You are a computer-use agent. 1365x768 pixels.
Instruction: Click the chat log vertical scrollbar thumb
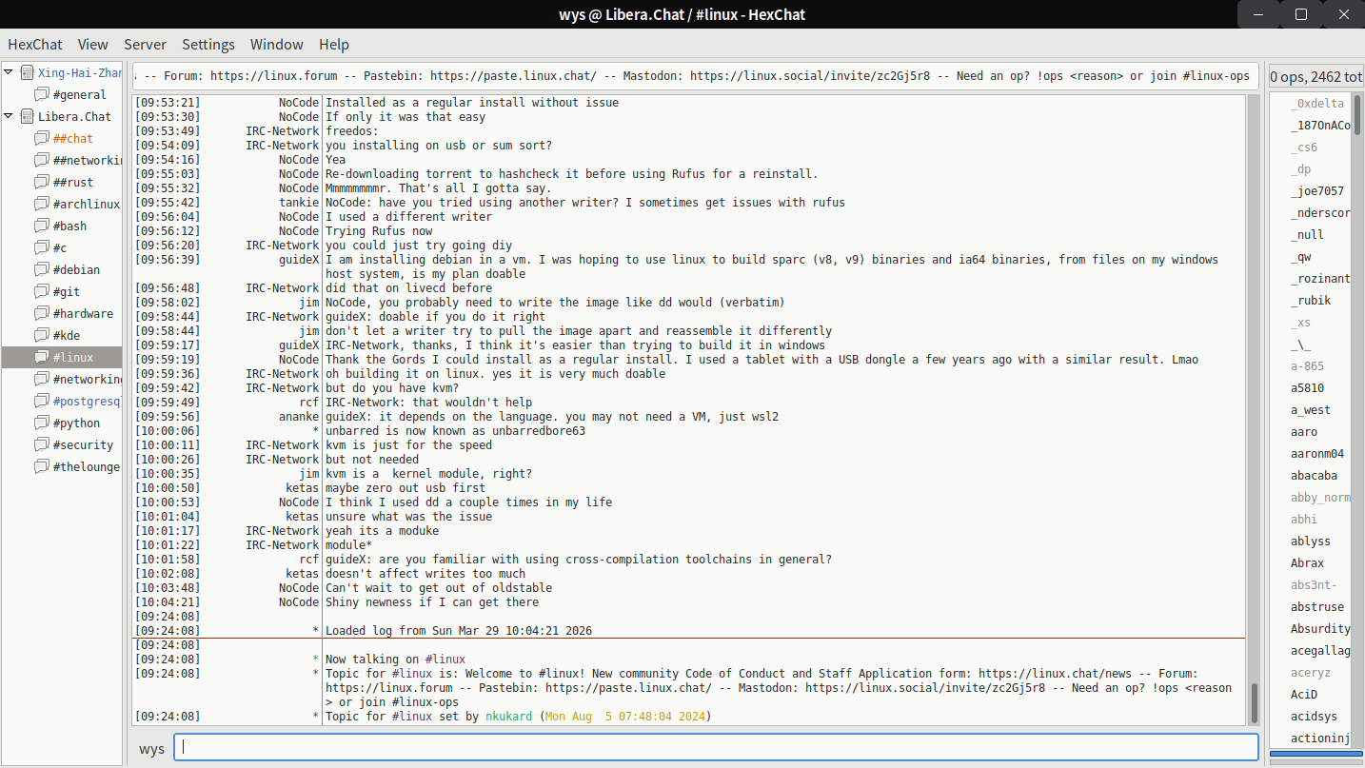pos(1254,702)
